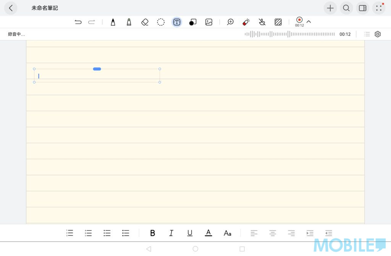Toggle underline text formatting
Image resolution: width=391 pixels, height=256 pixels.
(190, 233)
